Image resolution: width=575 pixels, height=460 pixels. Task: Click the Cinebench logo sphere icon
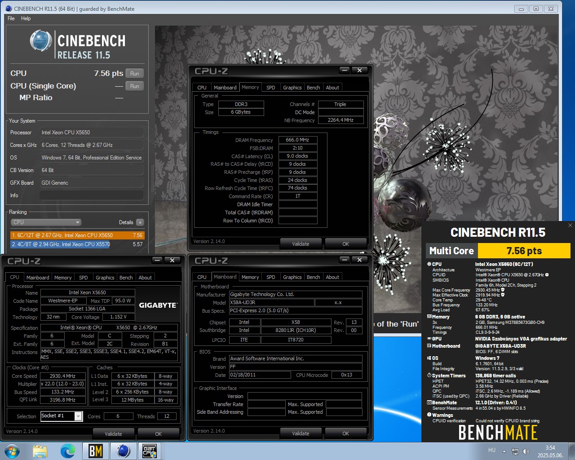click(41, 41)
